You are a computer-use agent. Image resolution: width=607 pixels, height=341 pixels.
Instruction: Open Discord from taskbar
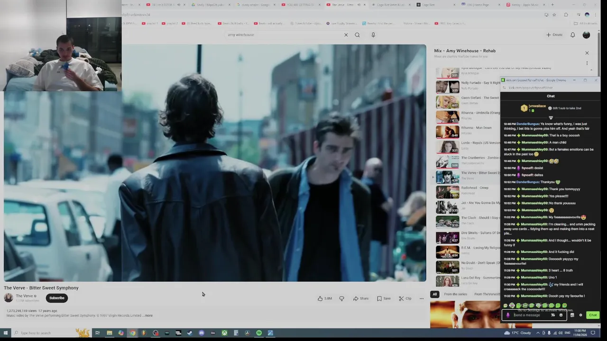(x=202, y=333)
